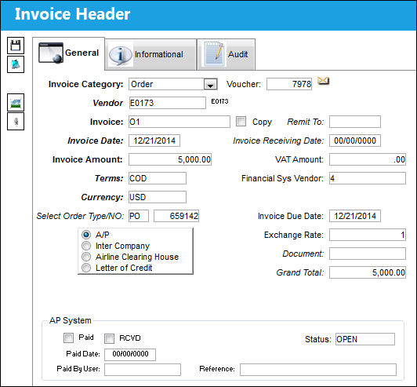Click the VAT Amount field
The height and width of the screenshot is (387, 417).
[x=368, y=159]
